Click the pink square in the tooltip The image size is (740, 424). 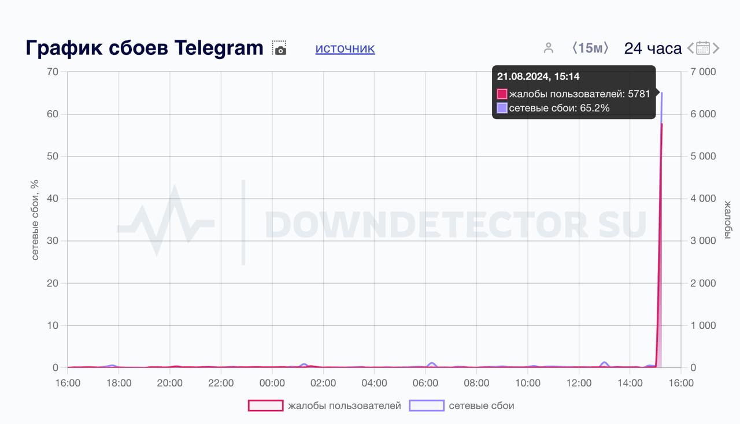[x=502, y=94]
